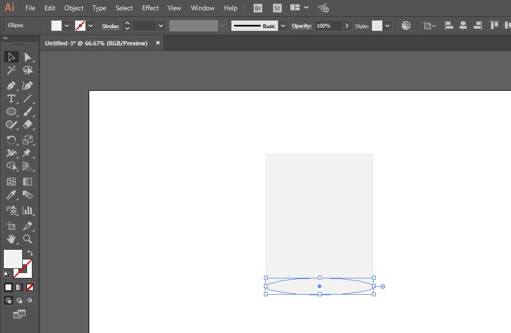Swap fill and stroke colors

[x=31, y=252]
